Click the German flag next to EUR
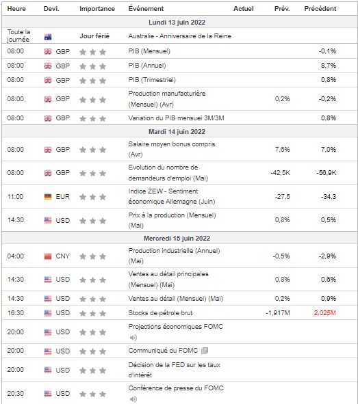The width and height of the screenshot is (358, 404). (x=48, y=197)
